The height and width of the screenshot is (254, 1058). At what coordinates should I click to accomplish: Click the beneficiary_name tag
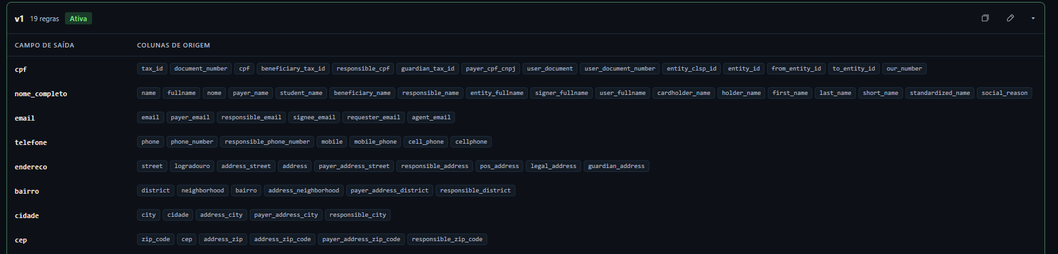[x=362, y=93]
